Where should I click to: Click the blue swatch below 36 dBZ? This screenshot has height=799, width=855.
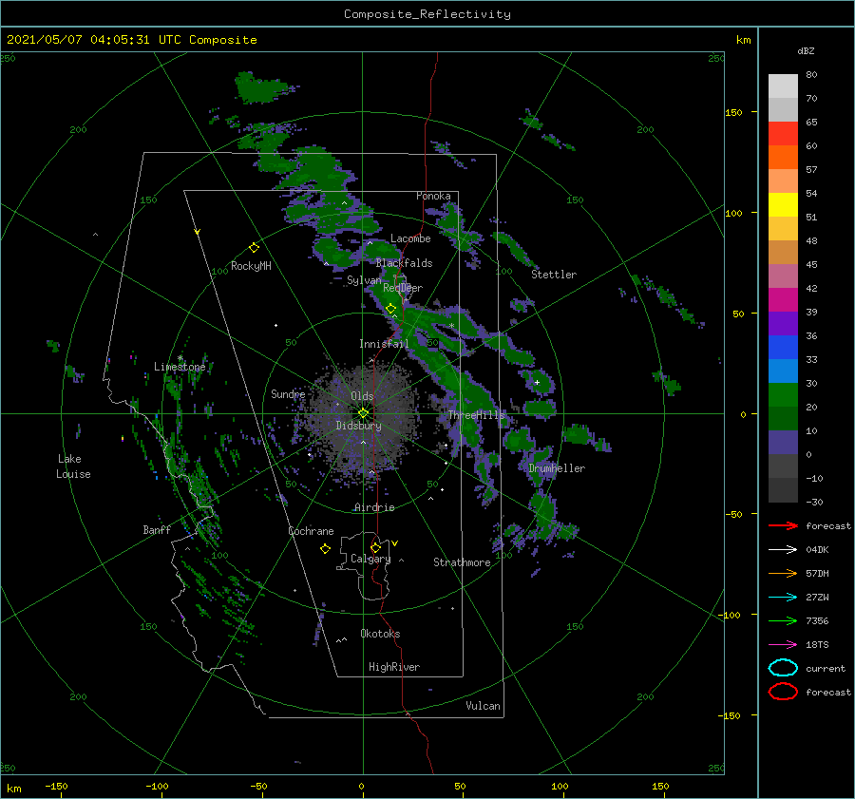[783, 348]
